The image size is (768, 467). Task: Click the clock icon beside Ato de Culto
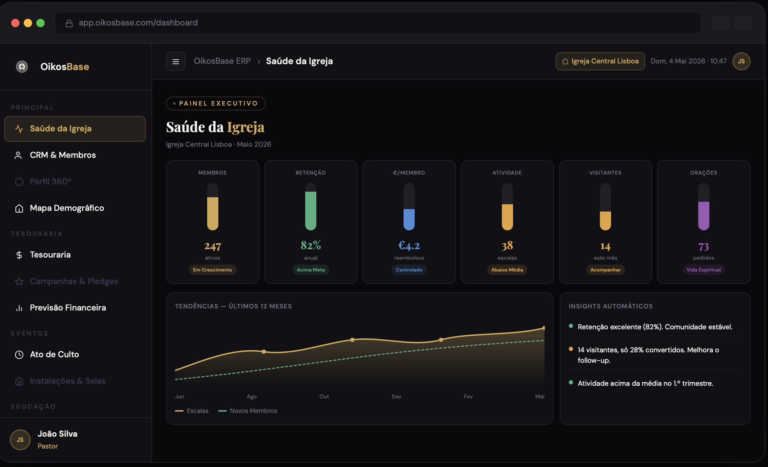[x=19, y=354]
